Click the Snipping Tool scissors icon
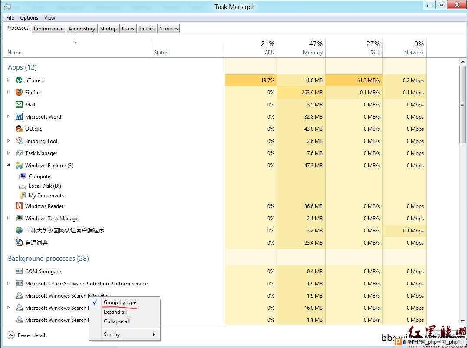 click(19, 141)
